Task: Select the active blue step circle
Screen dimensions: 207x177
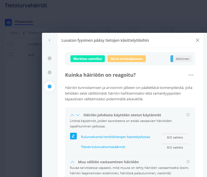Action: (x=50, y=86)
